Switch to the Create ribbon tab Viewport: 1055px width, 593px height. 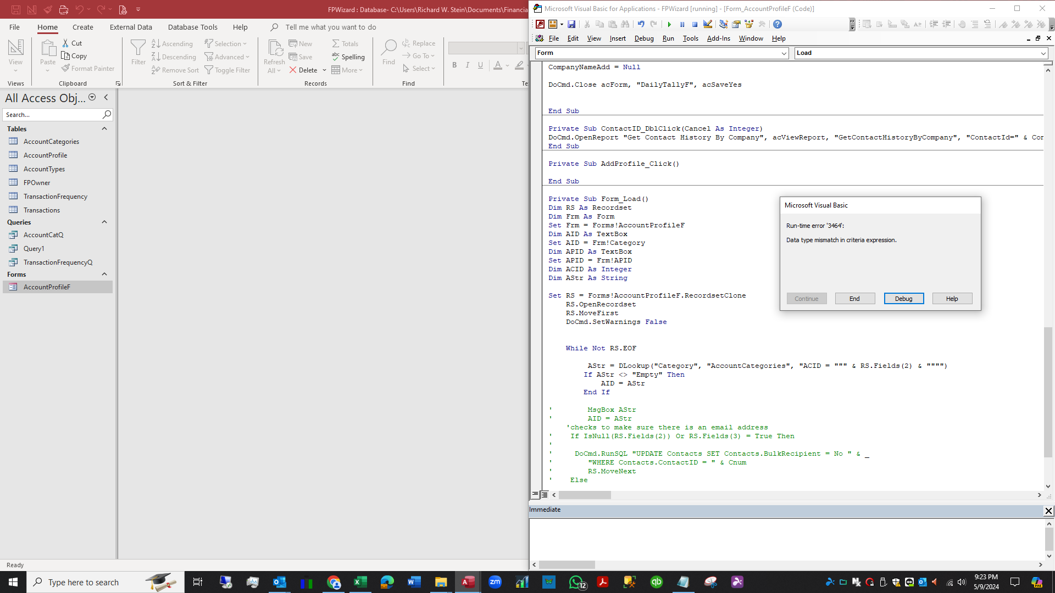82,26
